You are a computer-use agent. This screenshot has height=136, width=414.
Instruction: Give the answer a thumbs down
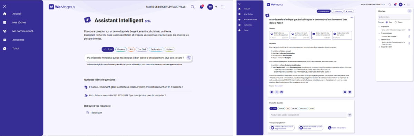click(350, 92)
